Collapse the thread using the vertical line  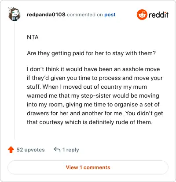point(15,80)
